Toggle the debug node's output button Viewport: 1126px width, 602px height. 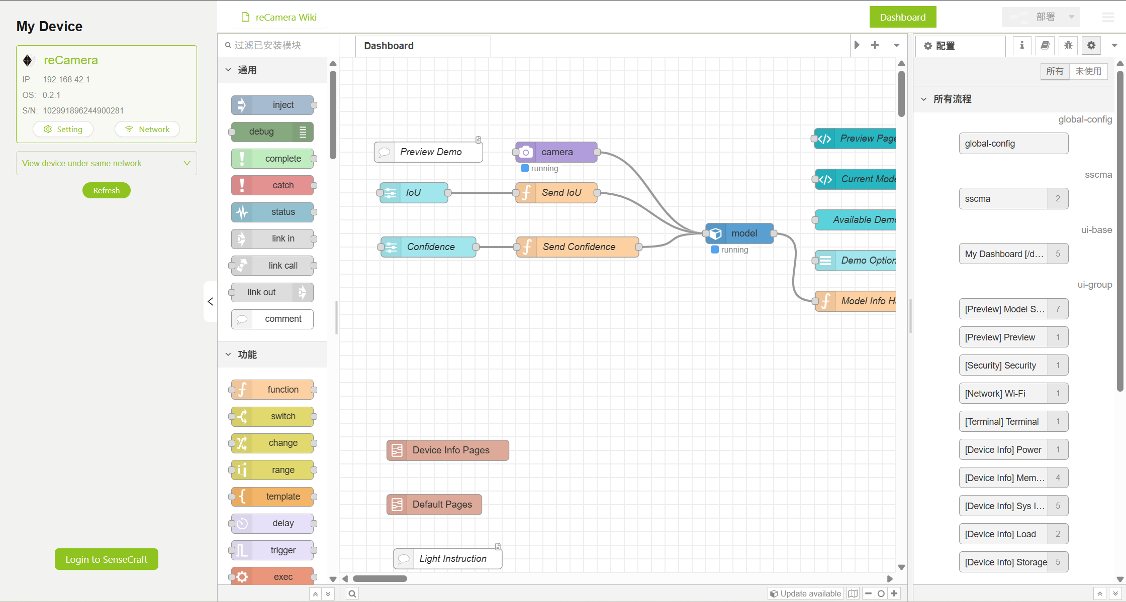[303, 132]
